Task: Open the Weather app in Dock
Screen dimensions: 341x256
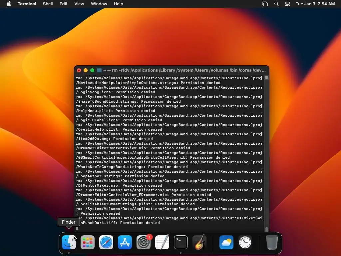Action: [226, 242]
